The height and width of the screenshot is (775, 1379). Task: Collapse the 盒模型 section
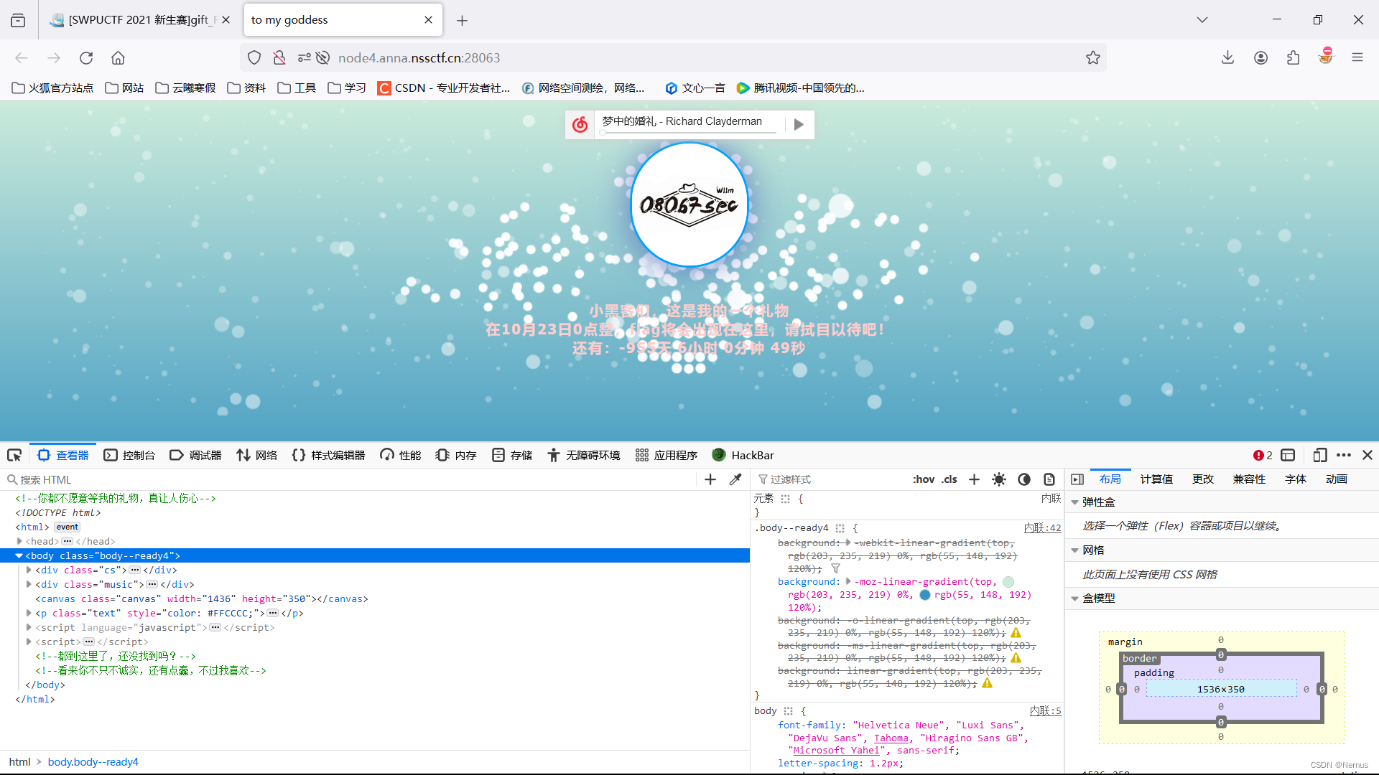[1075, 598]
